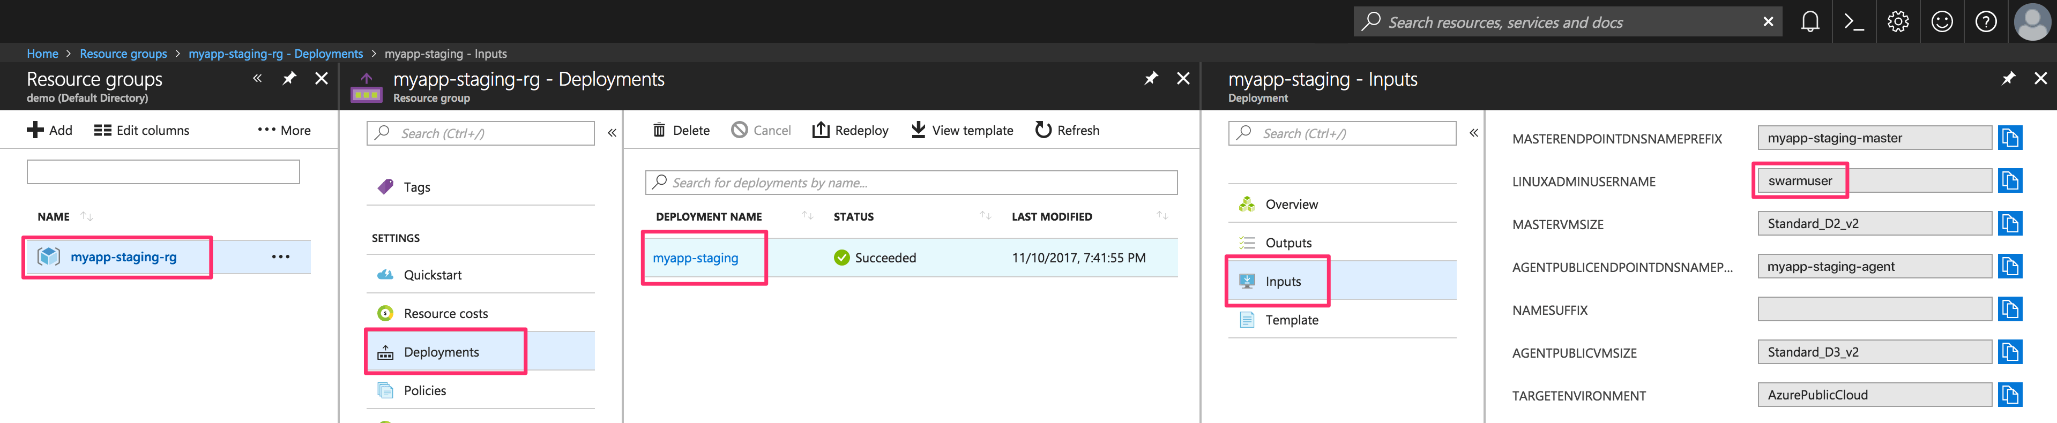Click View template in the toolbar
2057x423 pixels.
pos(962,130)
